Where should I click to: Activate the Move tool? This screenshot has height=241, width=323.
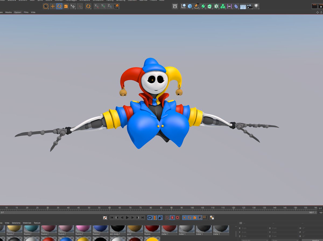click(53, 6)
